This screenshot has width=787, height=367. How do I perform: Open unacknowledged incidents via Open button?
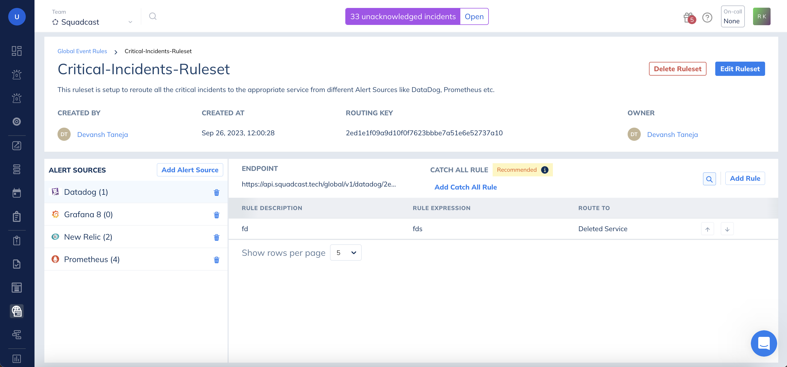(474, 16)
